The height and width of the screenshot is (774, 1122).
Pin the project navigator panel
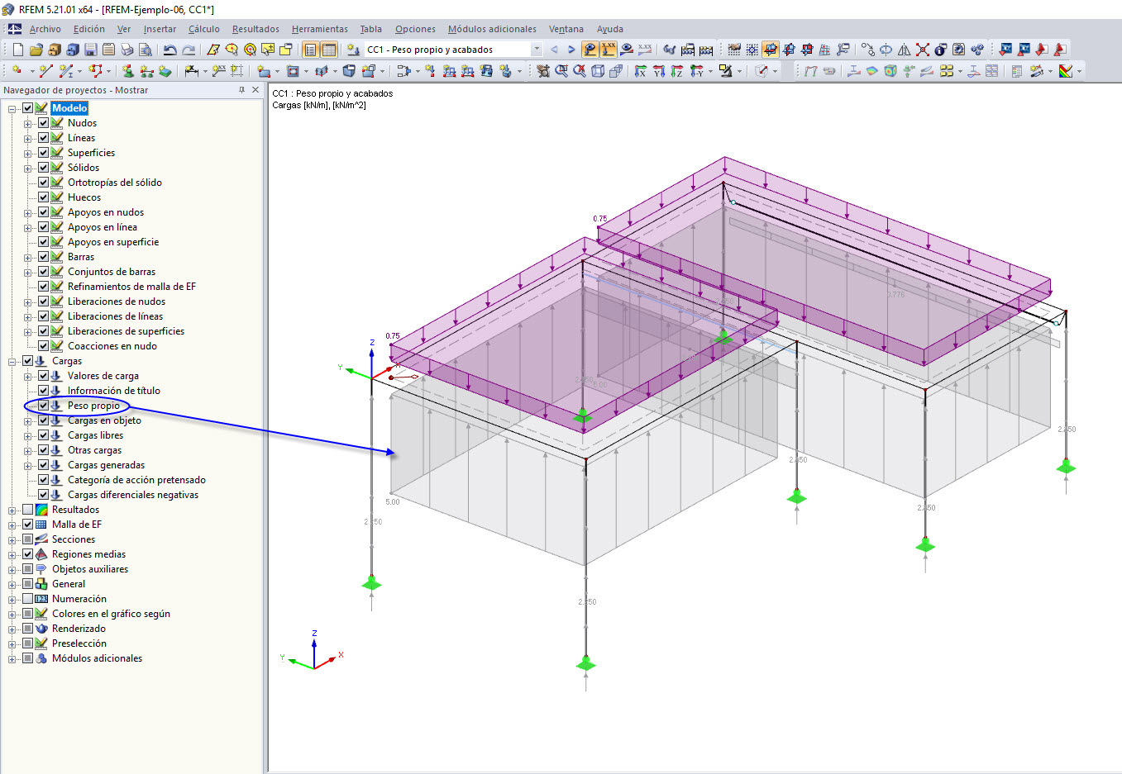(241, 90)
